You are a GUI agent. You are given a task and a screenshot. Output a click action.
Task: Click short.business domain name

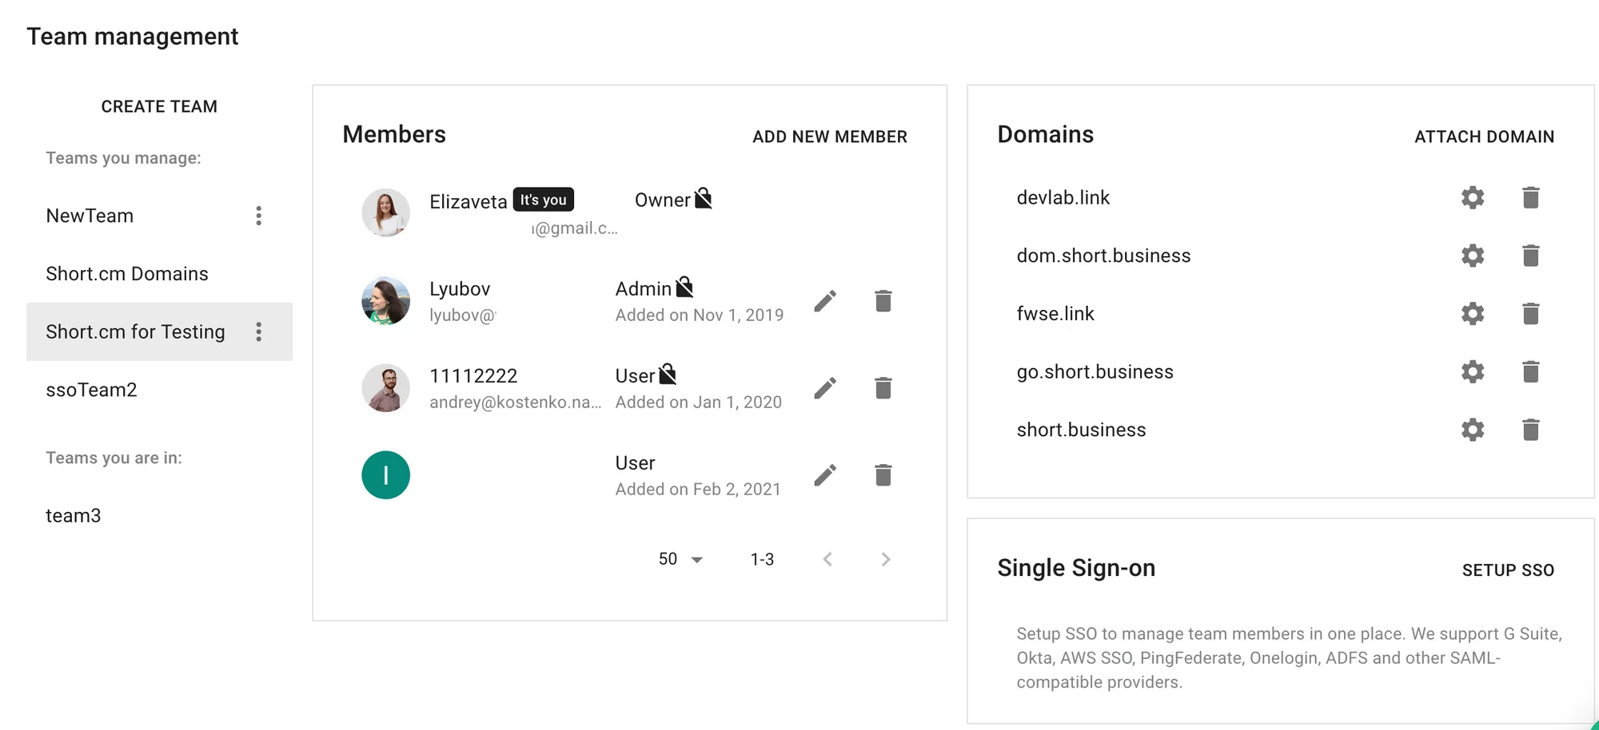pyautogui.click(x=1081, y=430)
